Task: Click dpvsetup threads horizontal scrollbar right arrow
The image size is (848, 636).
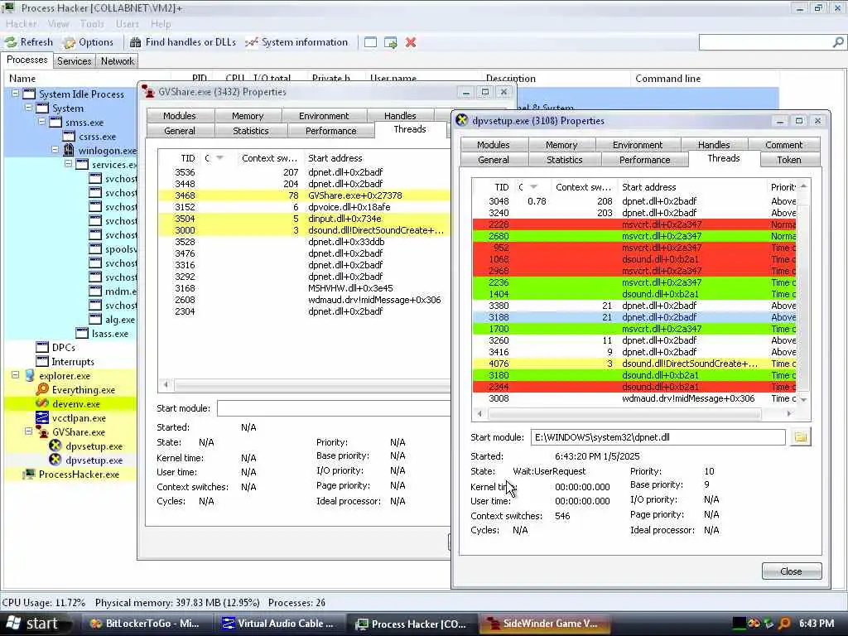Action: point(789,414)
